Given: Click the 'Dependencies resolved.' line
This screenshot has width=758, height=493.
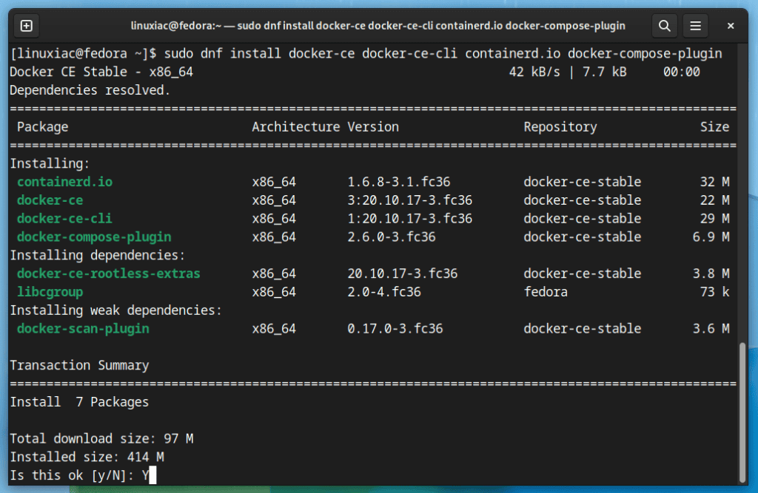Looking at the screenshot, I should [x=90, y=90].
